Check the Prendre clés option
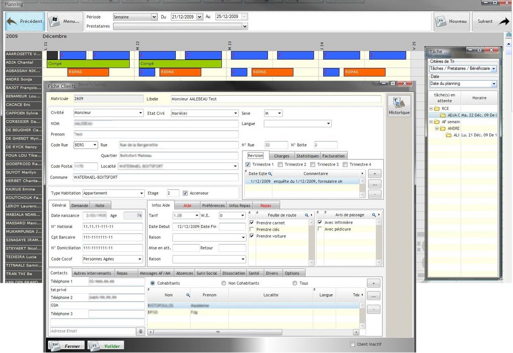Viewport: 513px width, 353px height. coord(252,229)
